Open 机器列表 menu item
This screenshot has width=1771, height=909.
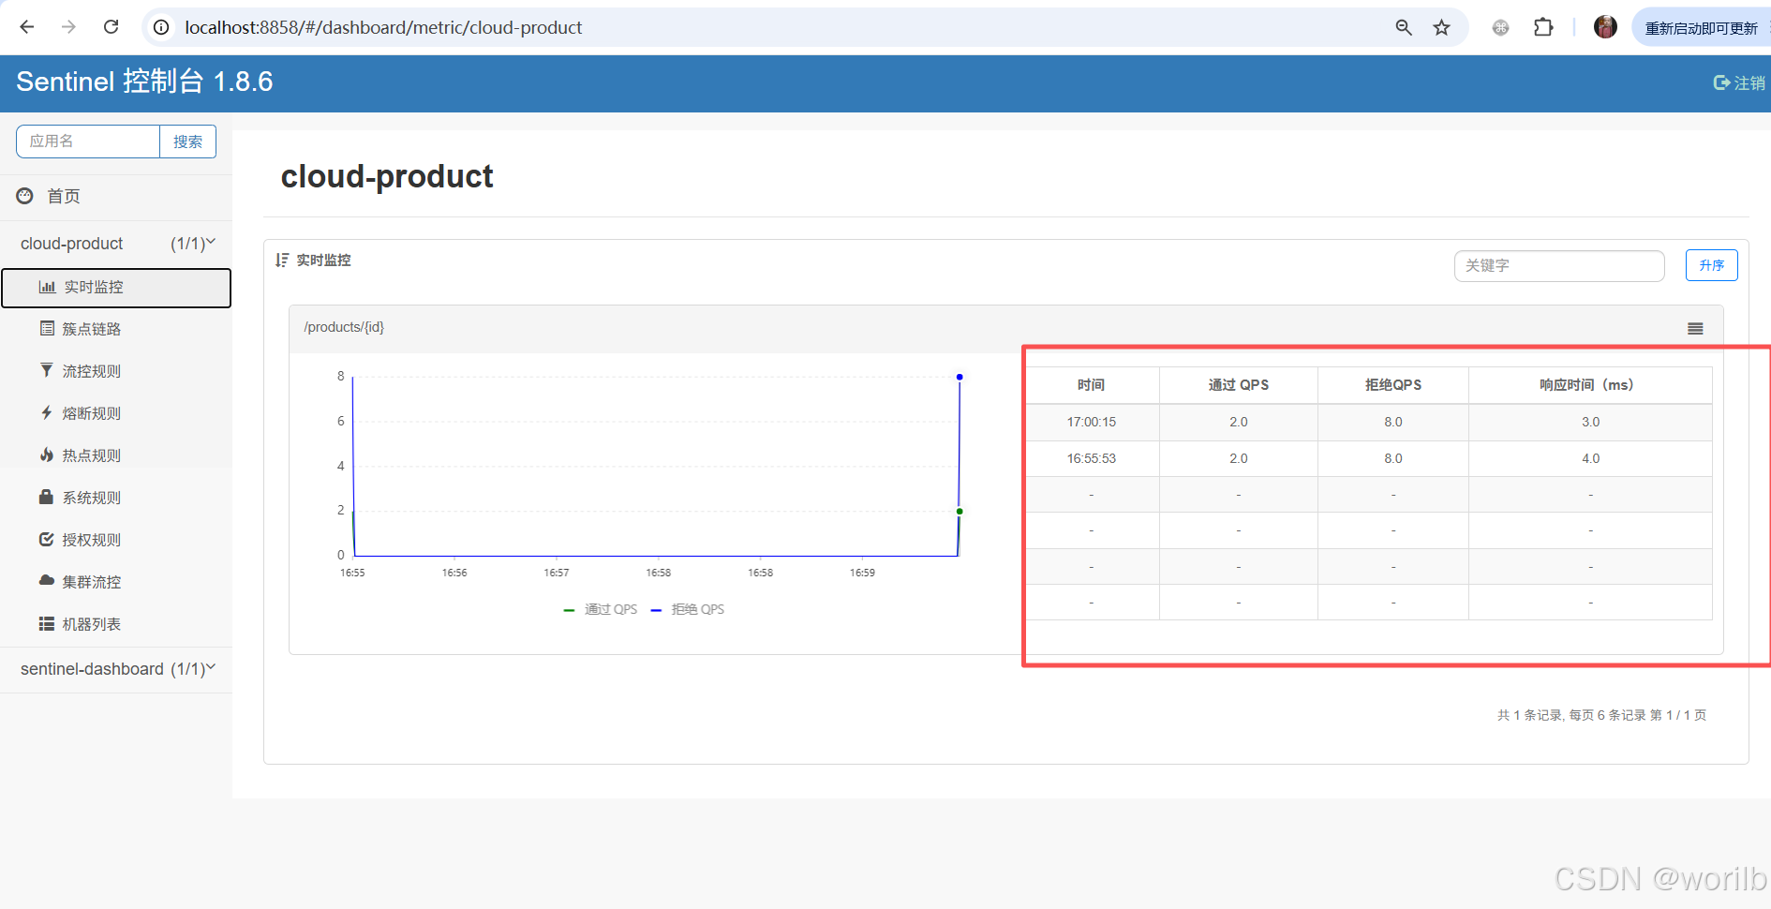[x=116, y=624]
